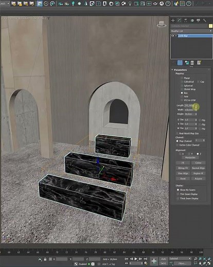This screenshot has width=213, height=267.
Task: Click the View Align button
Action: (183, 174)
